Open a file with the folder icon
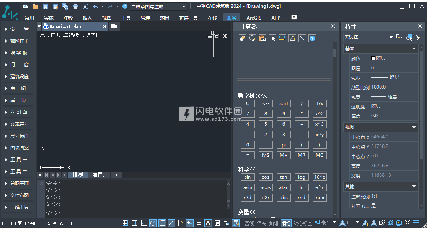 click(36, 6)
